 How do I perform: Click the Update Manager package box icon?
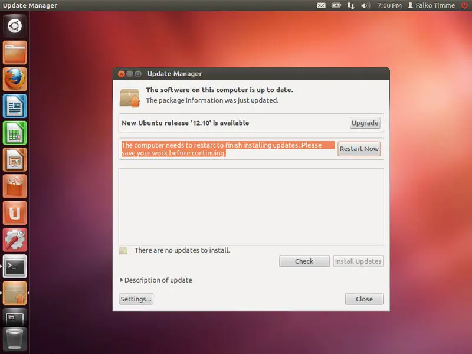[130, 97]
